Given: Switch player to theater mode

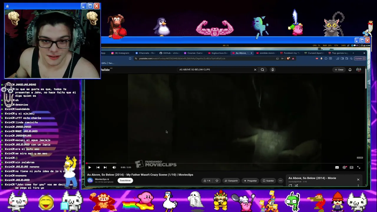Looking at the screenshot, I should tap(351, 167).
